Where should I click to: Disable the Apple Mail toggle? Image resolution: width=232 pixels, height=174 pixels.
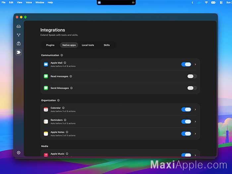tap(186, 65)
